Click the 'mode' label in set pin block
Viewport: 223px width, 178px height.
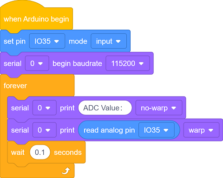coord(78,41)
